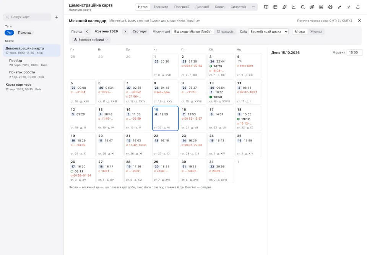Open the line graph icon in the toolbar
The width and height of the screenshot is (367, 255).
[294, 7]
